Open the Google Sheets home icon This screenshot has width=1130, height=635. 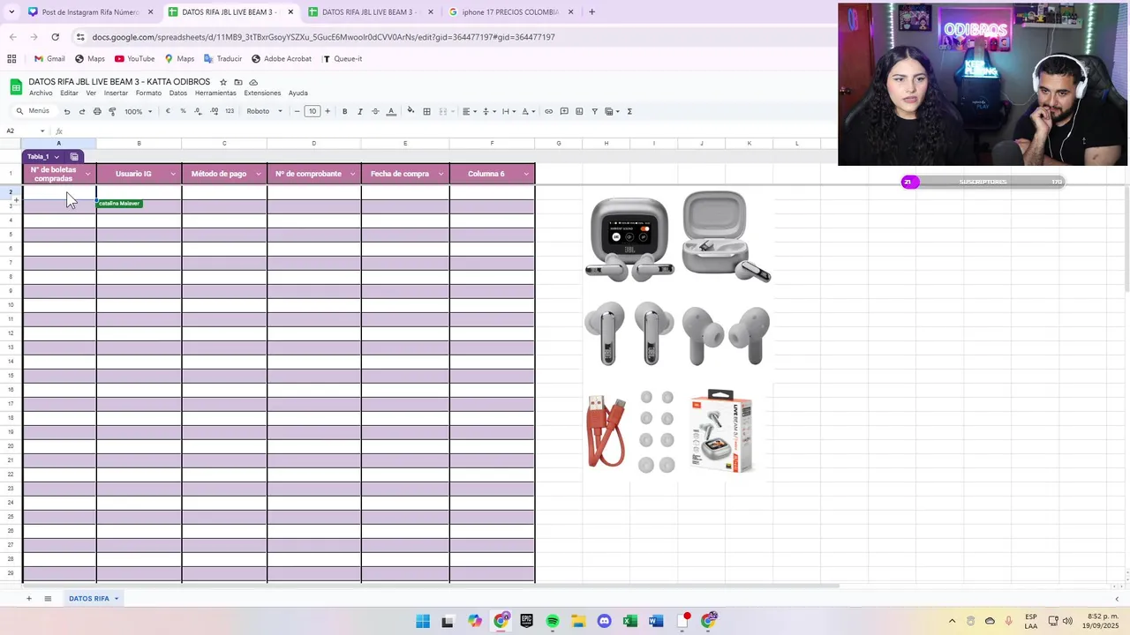16,86
